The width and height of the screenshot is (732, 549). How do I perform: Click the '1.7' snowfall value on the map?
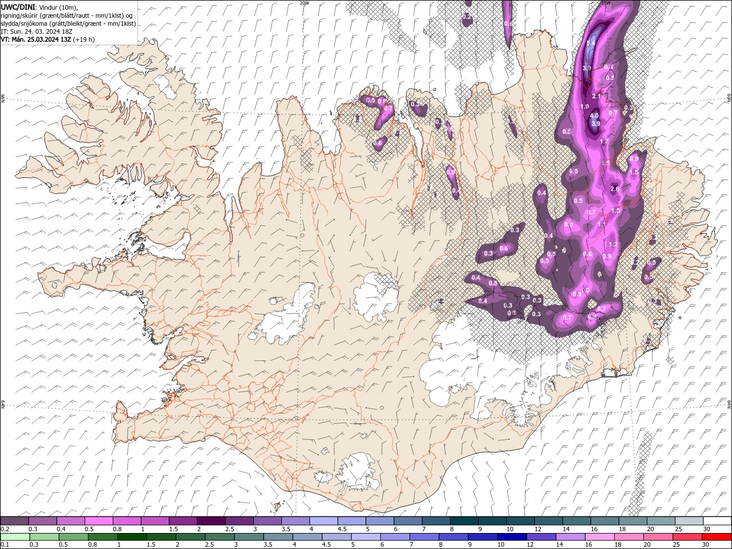click(x=604, y=141)
